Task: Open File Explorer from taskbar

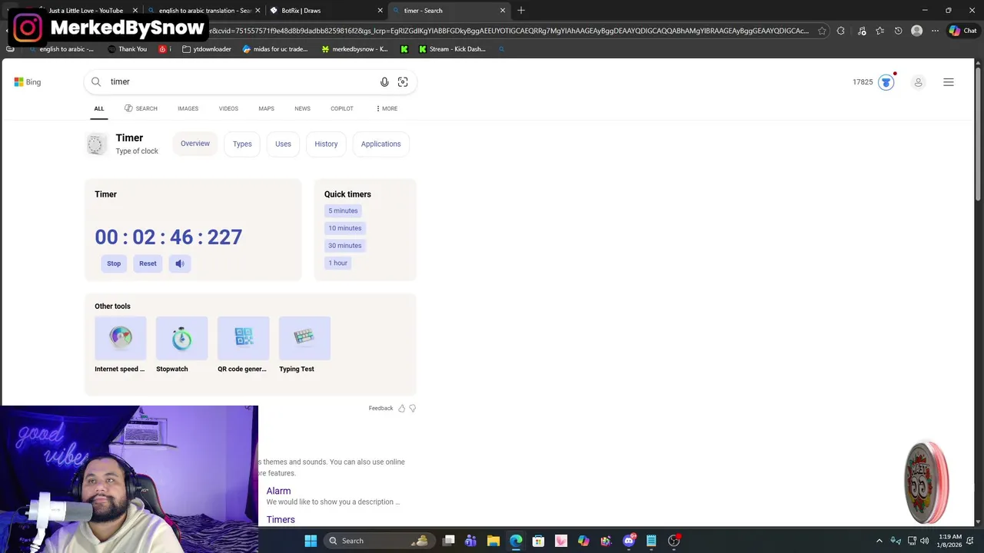Action: pos(494,541)
